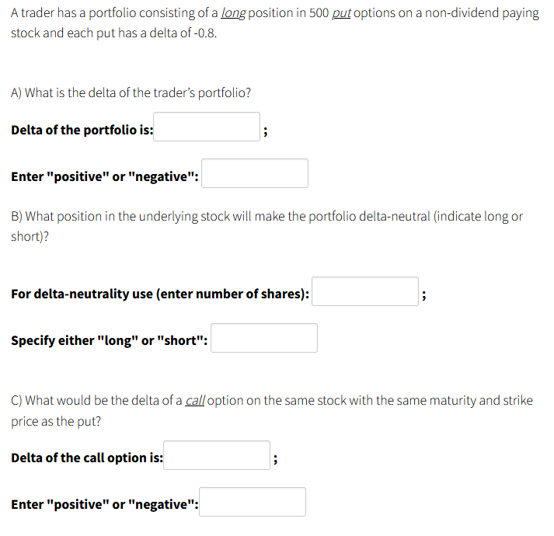Click the underlined word 'put' in intro
This screenshot has height=536, width=554.
pos(341,13)
